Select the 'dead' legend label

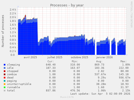click(10, 78)
